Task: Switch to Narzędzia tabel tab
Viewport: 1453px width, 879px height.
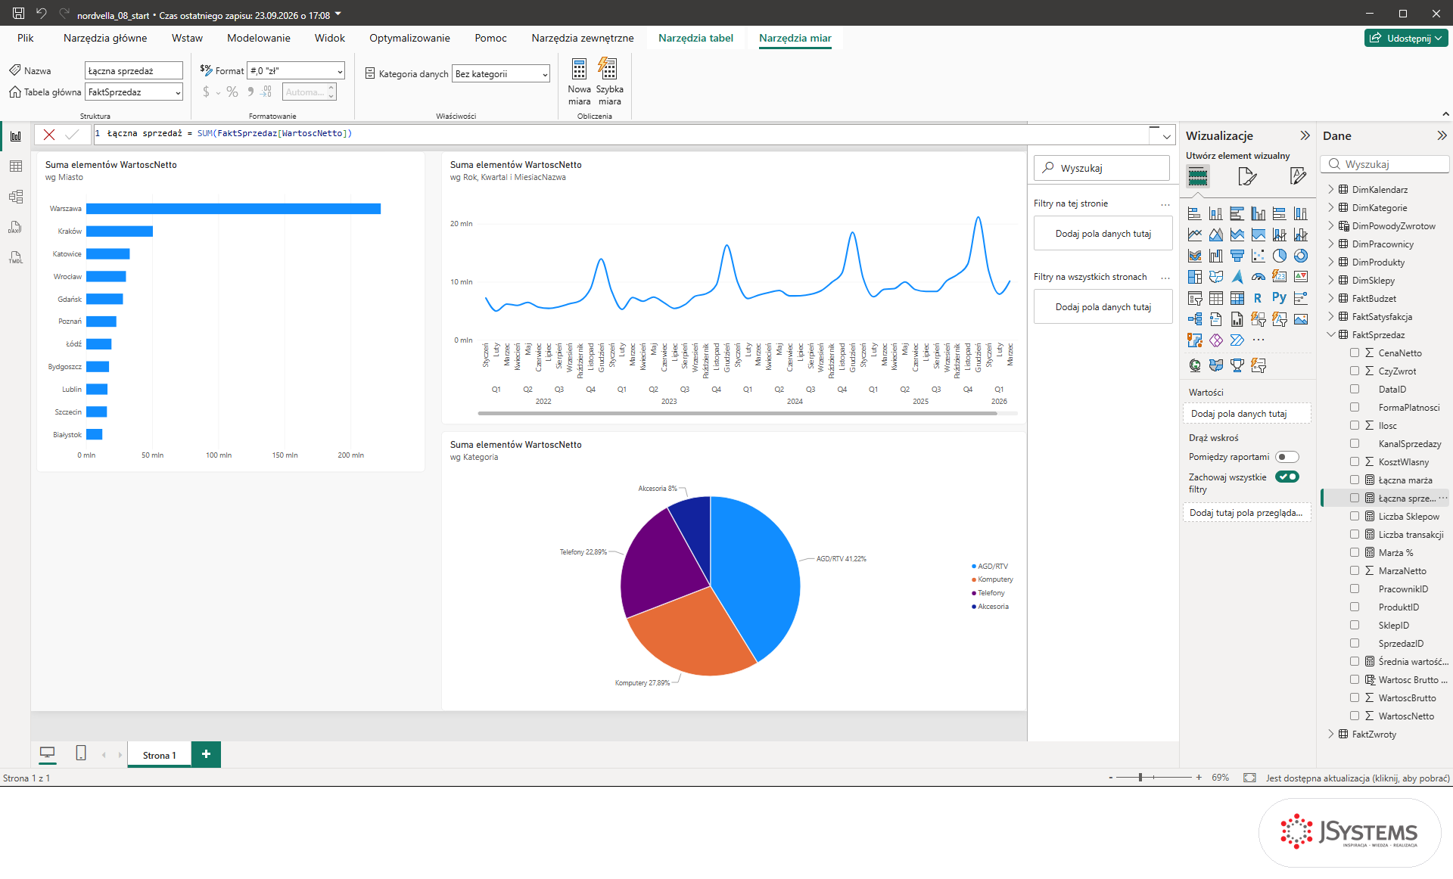Action: pos(695,38)
